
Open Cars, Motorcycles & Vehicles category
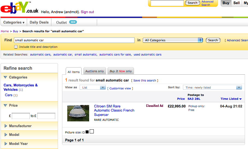click(x=21, y=87)
